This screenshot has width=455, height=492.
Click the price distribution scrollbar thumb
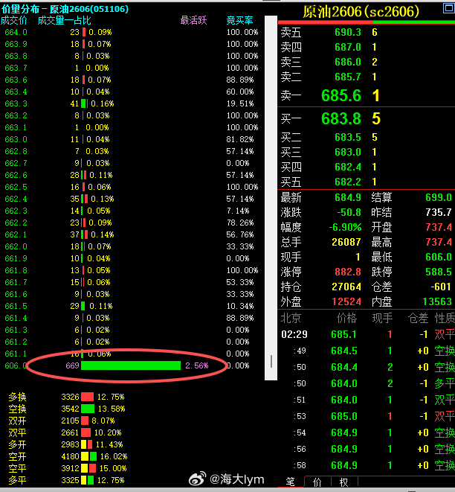271,362
